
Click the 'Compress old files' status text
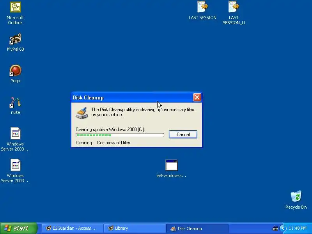pyautogui.click(x=113, y=143)
